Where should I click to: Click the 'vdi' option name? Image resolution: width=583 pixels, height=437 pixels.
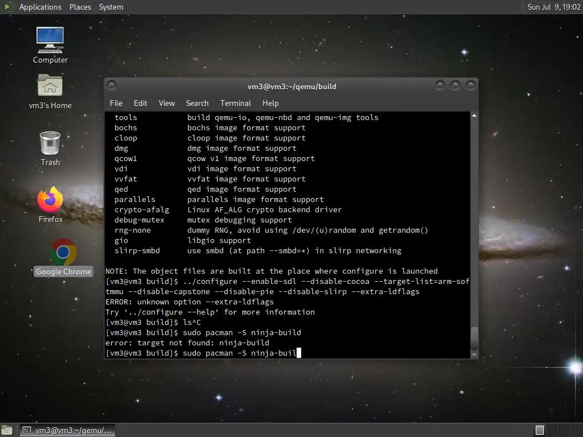pyautogui.click(x=121, y=168)
